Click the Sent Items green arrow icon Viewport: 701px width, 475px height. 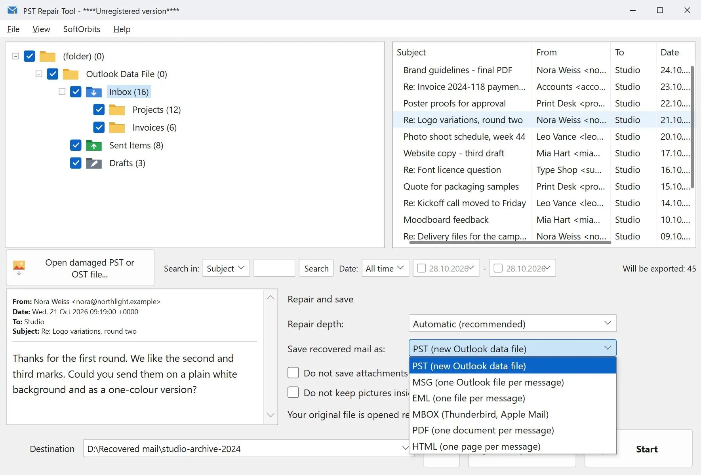pyautogui.click(x=94, y=145)
